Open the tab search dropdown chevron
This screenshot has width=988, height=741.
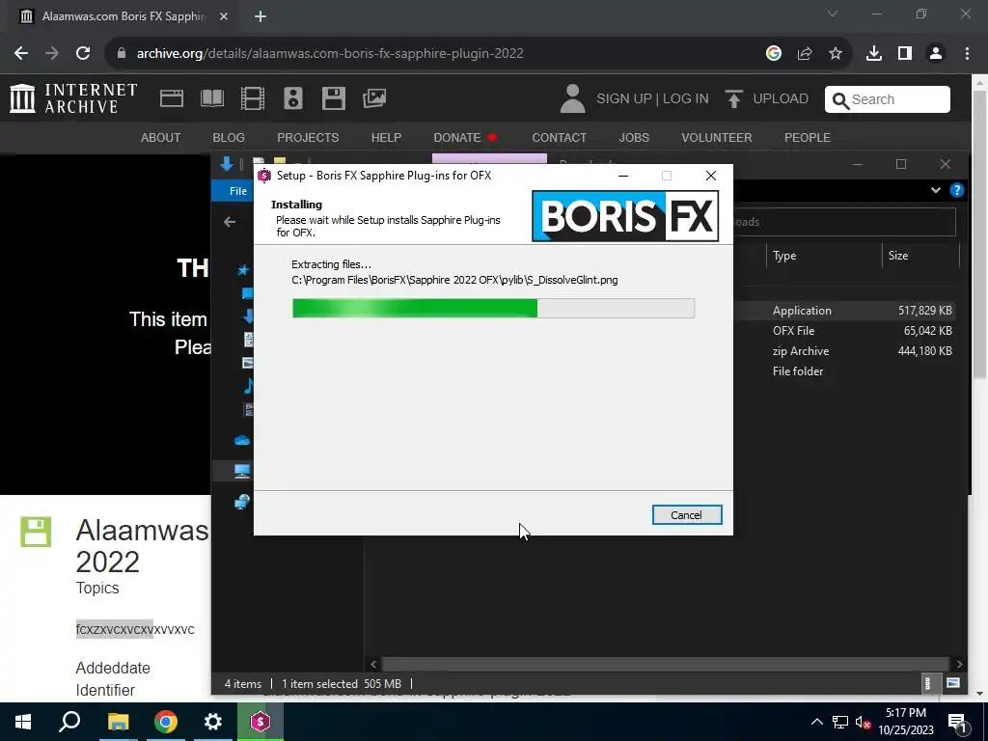point(833,14)
